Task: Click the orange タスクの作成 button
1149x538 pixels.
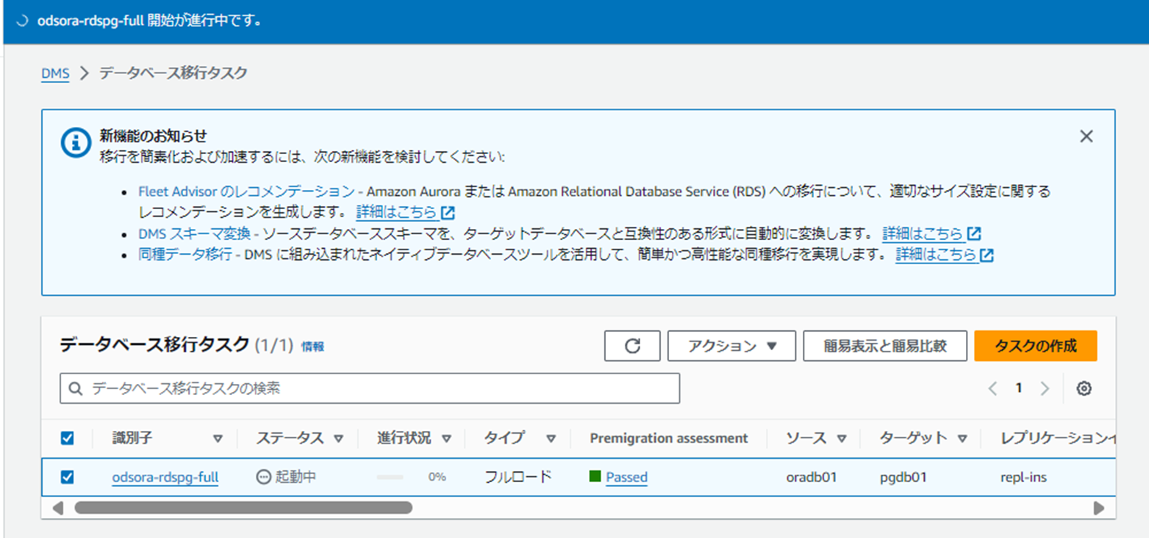Action: click(x=1034, y=345)
